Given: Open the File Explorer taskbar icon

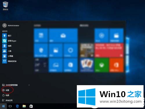Looking at the screenshot, I should [x=24, y=106].
